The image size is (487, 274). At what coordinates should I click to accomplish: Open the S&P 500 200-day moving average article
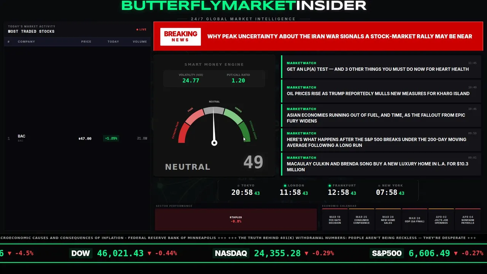381,139
